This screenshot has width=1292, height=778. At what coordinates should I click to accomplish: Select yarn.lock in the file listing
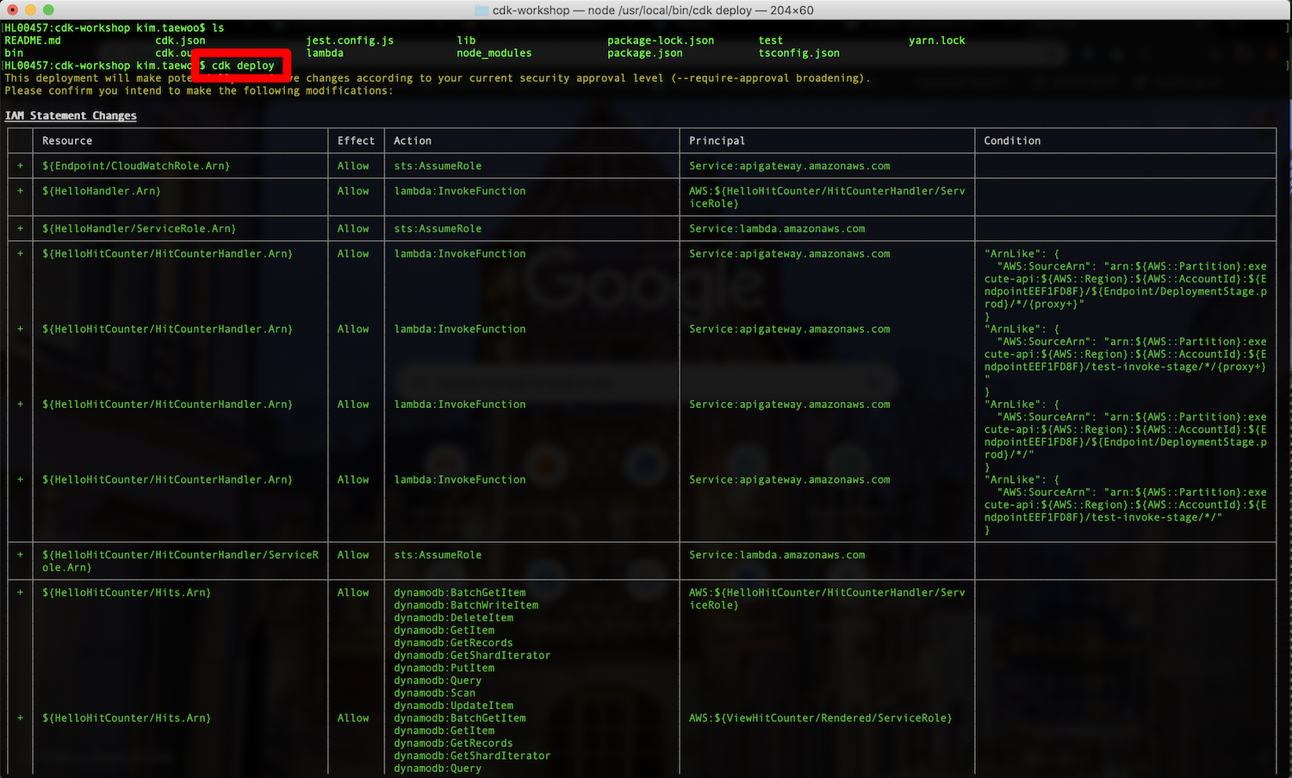coord(936,40)
